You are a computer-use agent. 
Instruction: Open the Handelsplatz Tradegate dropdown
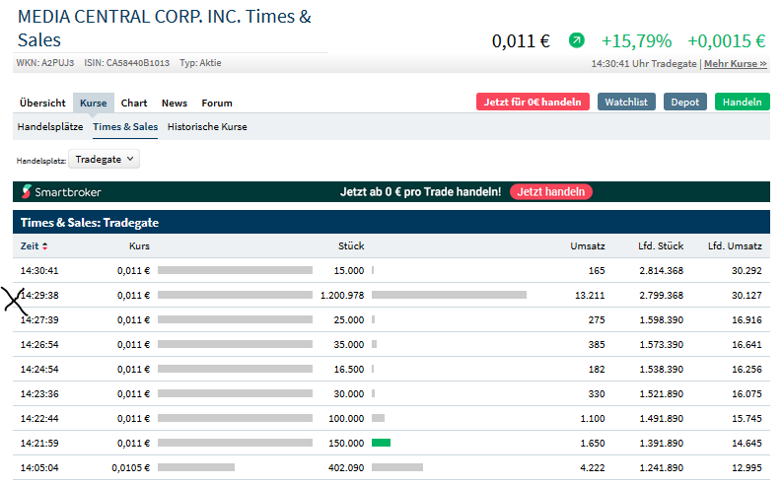(x=104, y=159)
